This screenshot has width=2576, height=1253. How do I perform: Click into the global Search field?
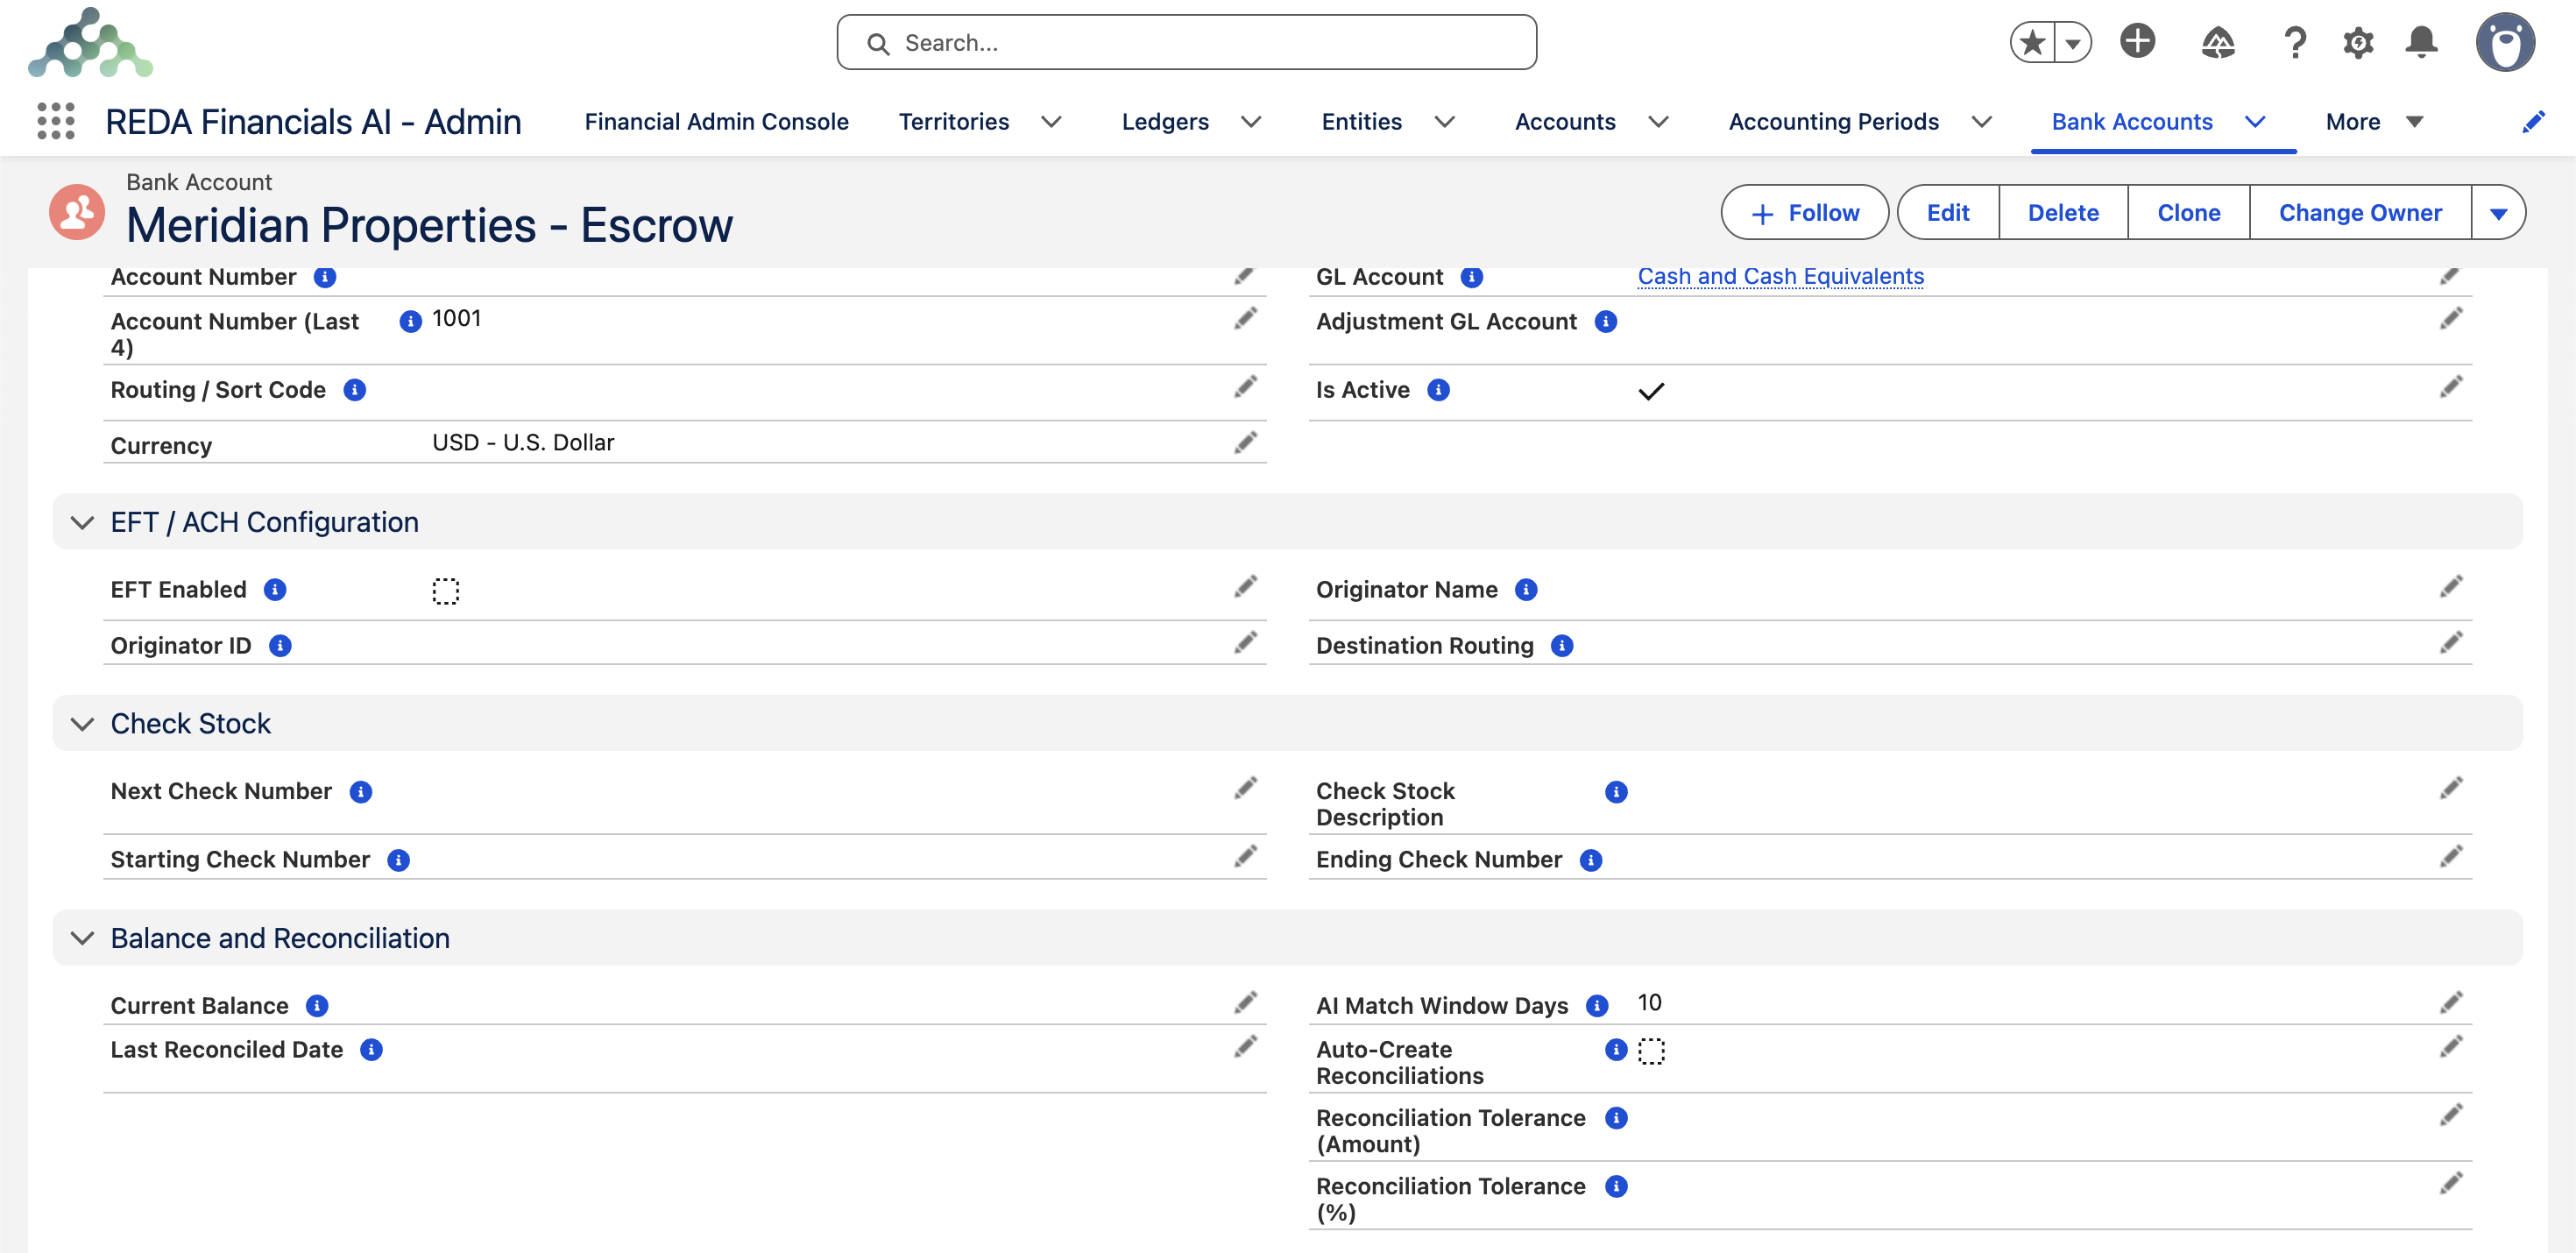pyautogui.click(x=1186, y=42)
